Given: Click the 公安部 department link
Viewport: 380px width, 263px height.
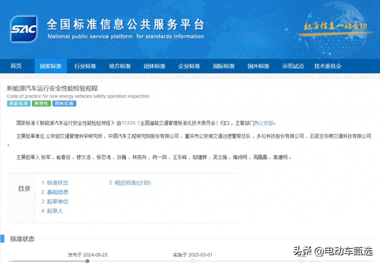Looking at the screenshot, I should tap(266, 123).
